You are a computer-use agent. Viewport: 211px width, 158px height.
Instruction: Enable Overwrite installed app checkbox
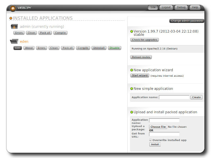coord(151,140)
